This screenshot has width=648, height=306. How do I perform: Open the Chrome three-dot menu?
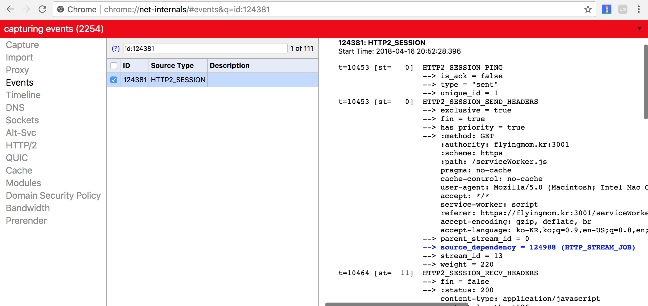point(639,9)
